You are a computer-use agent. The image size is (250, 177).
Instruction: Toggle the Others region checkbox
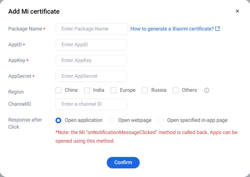(176, 90)
